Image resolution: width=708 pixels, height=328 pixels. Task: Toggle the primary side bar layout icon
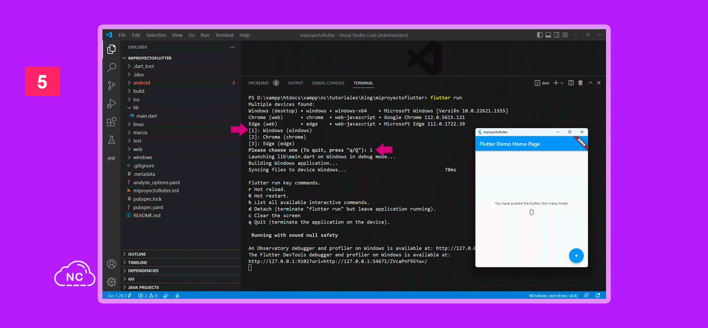540,35
